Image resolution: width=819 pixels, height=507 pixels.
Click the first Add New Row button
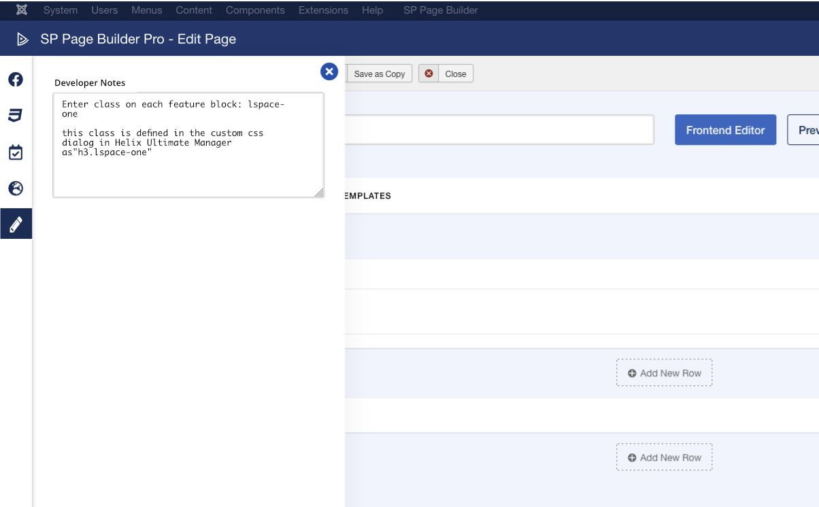(664, 373)
